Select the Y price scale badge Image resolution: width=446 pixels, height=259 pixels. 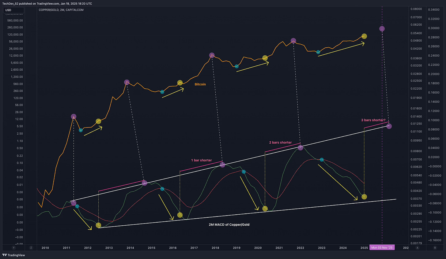click(13, 247)
